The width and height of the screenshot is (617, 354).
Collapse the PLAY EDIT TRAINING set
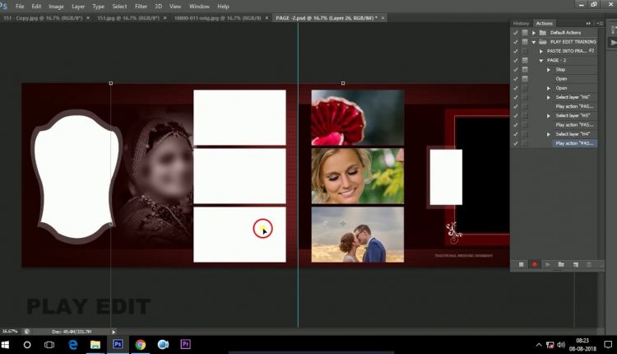pos(534,42)
